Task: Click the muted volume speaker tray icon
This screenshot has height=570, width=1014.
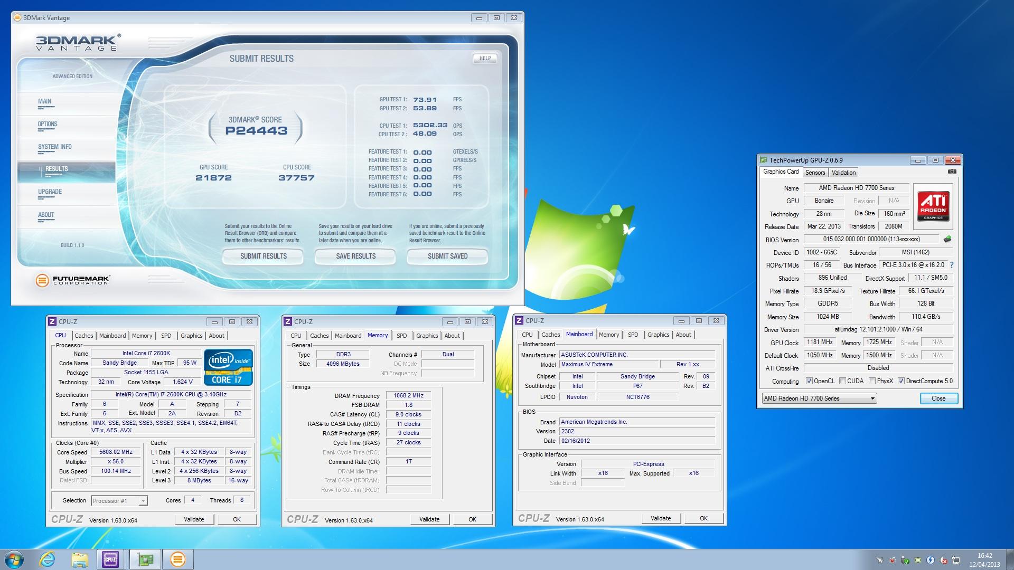Action: click(943, 560)
